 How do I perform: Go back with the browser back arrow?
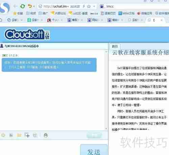pos(15,6)
